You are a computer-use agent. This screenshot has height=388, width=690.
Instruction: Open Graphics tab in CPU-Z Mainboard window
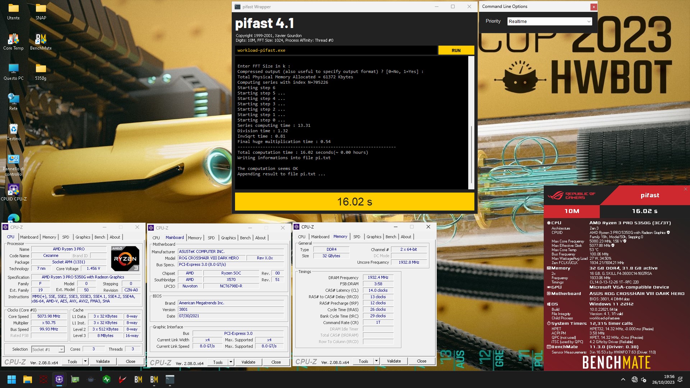click(x=228, y=238)
